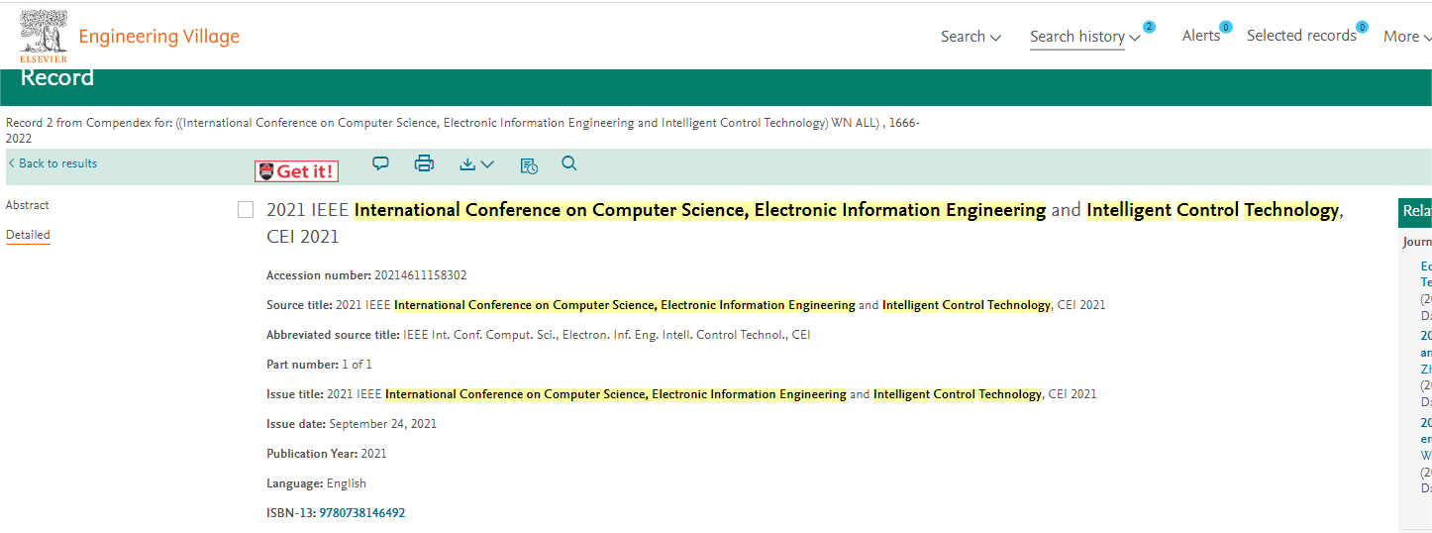Switch to the Detailed view tab
The image size is (1432, 533).
[28, 235]
